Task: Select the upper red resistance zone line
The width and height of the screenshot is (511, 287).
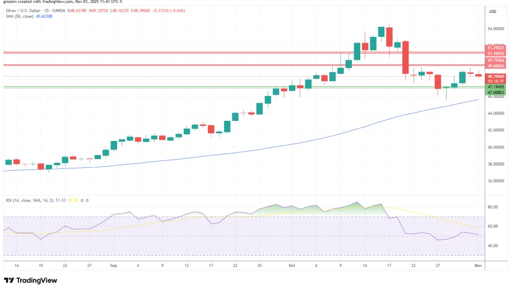Action: pyautogui.click(x=168, y=53)
